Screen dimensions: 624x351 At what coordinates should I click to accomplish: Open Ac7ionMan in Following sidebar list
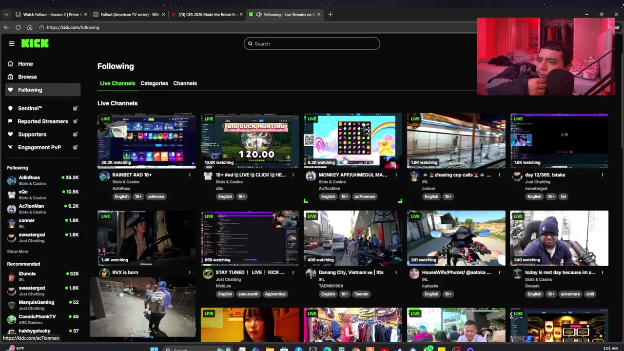click(43, 209)
